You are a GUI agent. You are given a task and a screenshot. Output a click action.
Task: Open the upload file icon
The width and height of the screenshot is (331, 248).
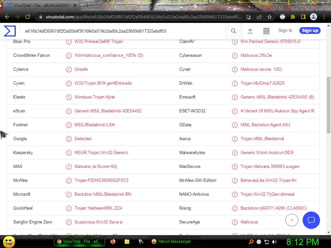click(x=250, y=31)
